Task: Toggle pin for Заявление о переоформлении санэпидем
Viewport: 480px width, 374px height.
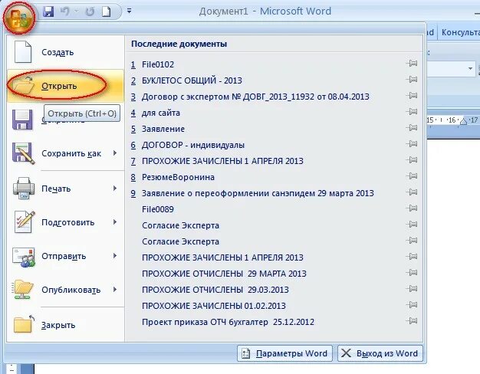Action: (412, 192)
